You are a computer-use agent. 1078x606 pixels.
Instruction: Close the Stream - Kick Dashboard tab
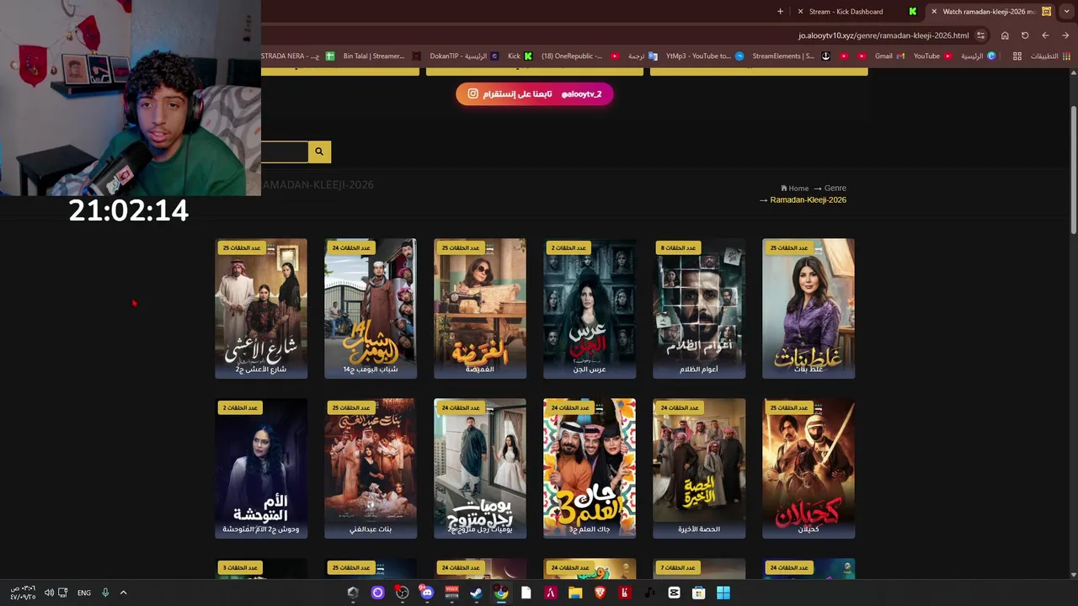(801, 12)
